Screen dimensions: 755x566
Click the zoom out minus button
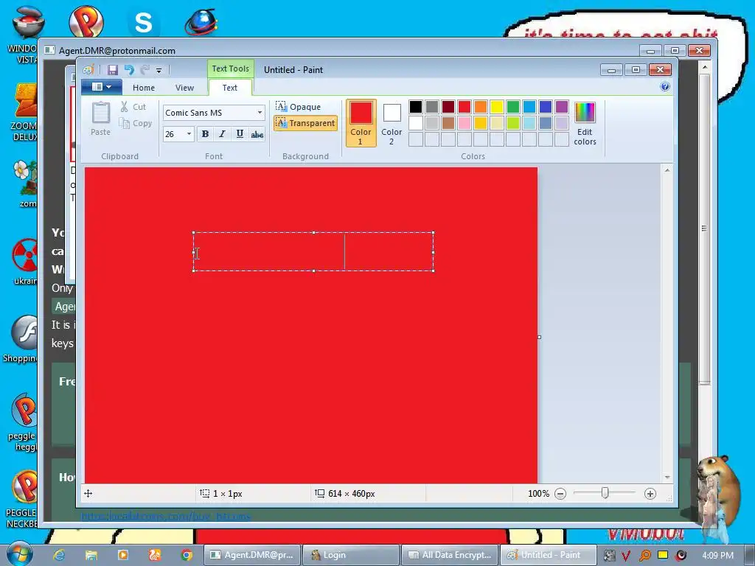560,494
